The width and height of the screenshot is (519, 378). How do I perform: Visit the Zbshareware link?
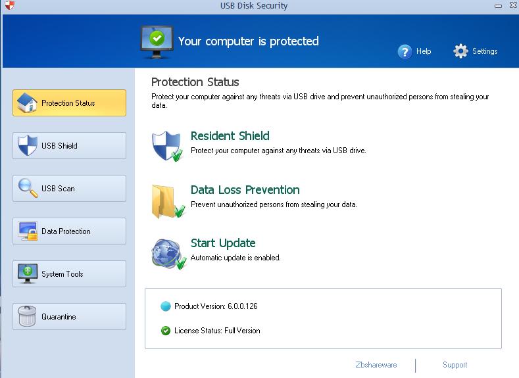(x=376, y=365)
